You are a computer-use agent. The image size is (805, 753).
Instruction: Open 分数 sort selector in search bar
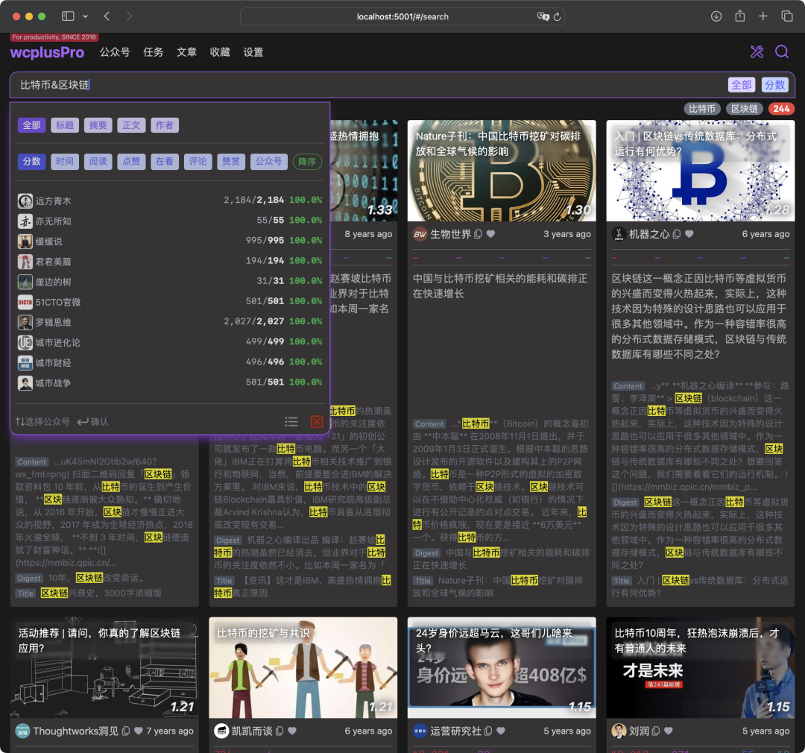pos(774,85)
